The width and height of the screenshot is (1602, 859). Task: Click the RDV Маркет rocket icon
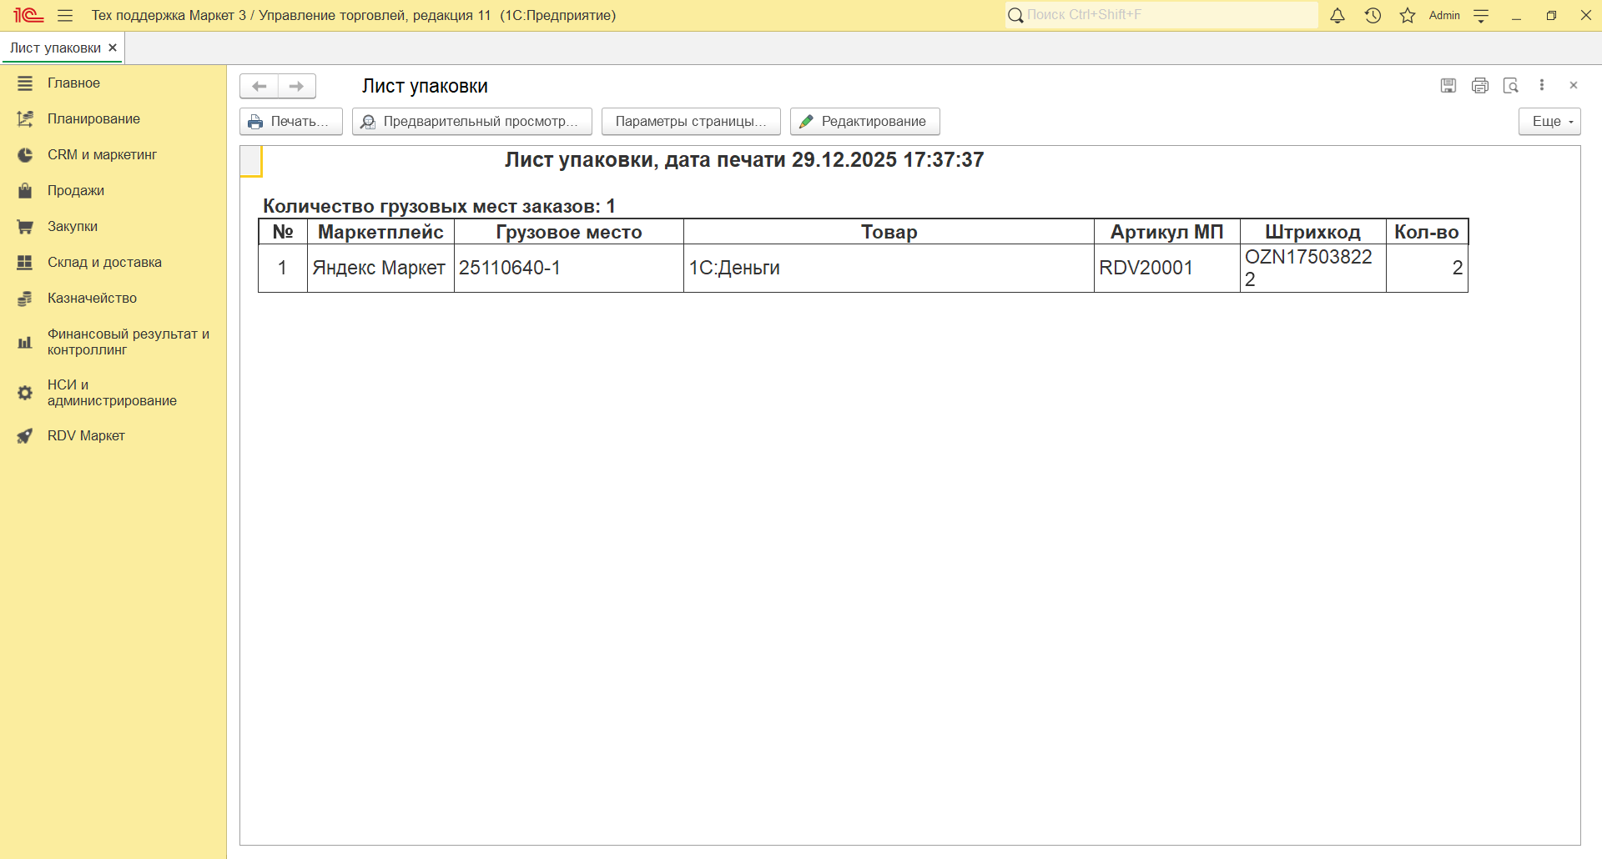point(25,436)
